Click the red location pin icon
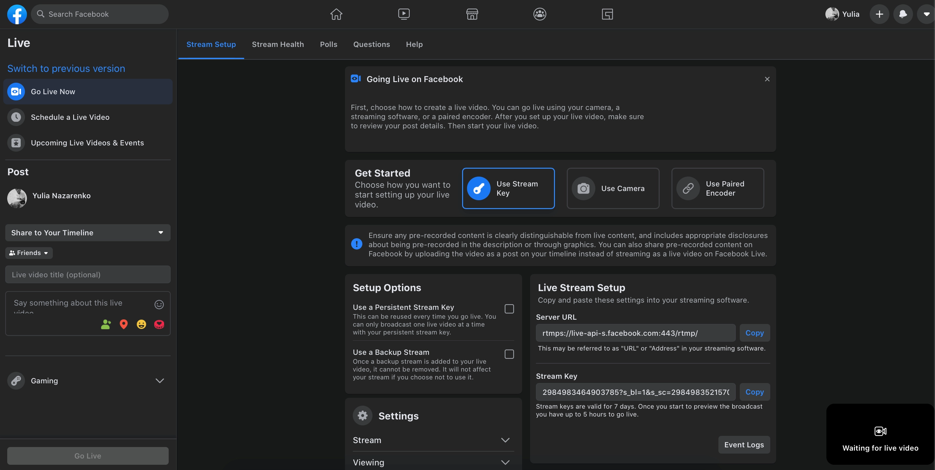The image size is (935, 470). click(124, 324)
